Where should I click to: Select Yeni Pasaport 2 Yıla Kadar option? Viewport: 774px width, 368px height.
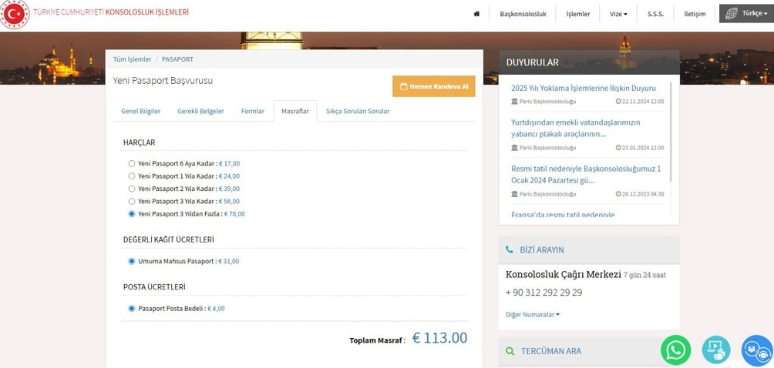tap(132, 189)
